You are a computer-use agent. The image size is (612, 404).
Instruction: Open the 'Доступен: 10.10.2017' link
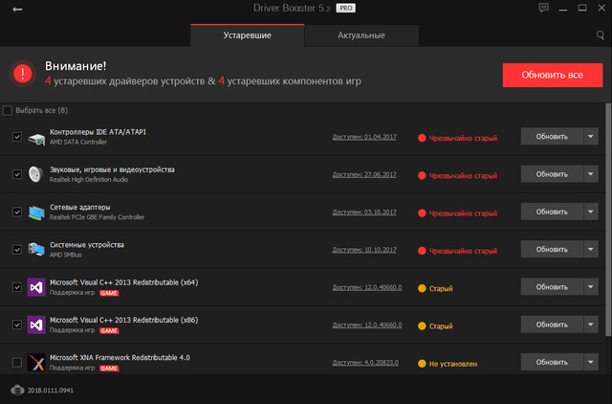point(364,249)
